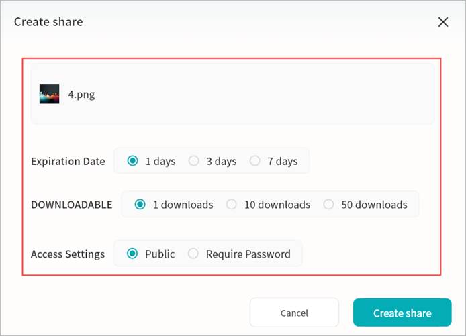The image size is (466, 336).
Task: Click the Expiration Date label
Action: coord(68,161)
